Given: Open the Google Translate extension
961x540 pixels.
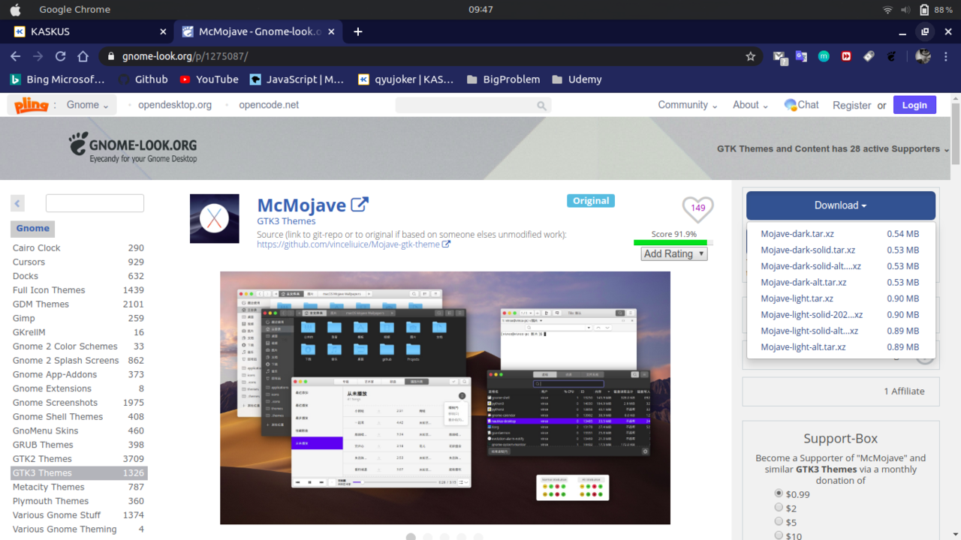Looking at the screenshot, I should click(x=801, y=56).
